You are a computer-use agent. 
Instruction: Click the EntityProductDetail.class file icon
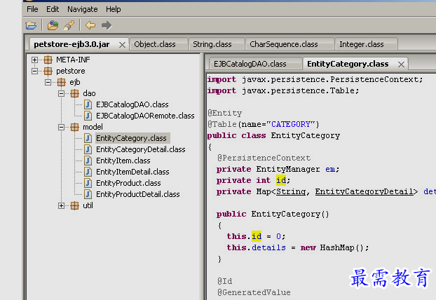point(88,194)
